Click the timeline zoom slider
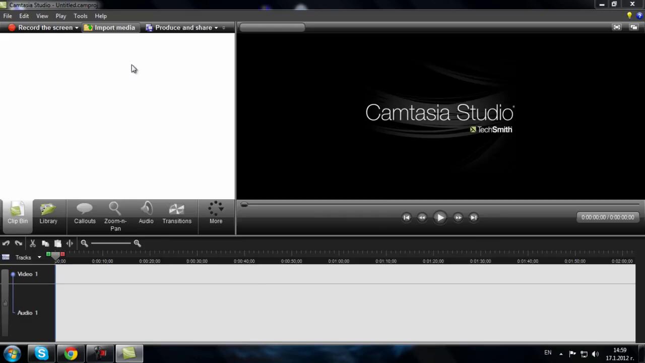645x363 pixels. click(111, 244)
